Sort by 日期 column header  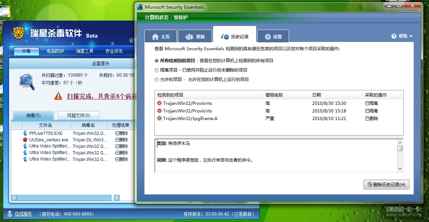pos(336,95)
